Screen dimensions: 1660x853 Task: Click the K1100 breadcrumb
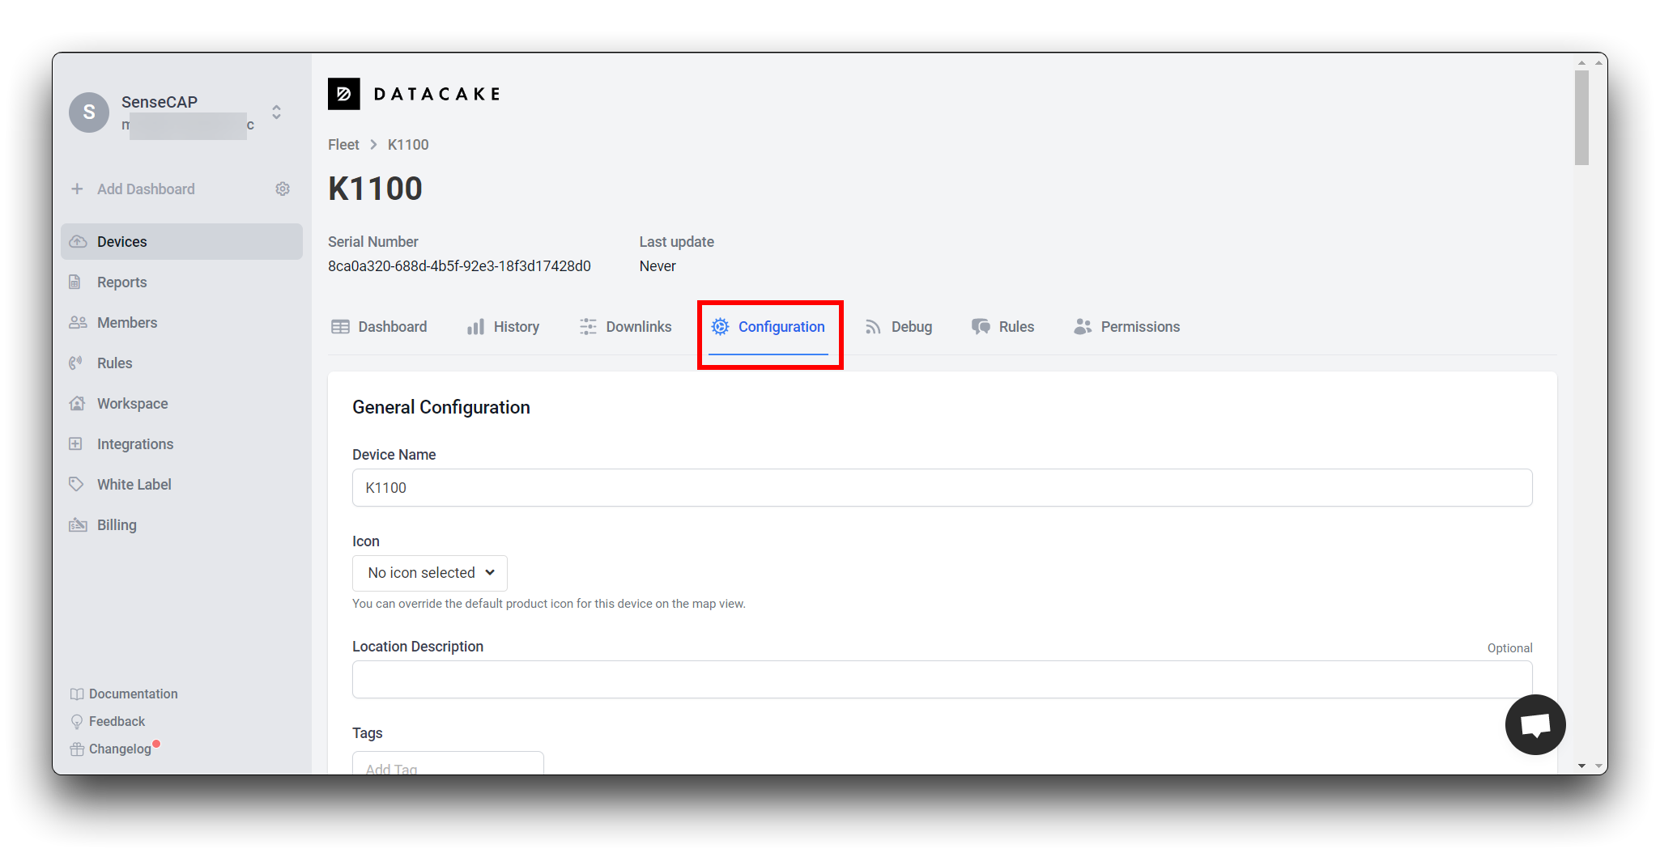tap(408, 144)
